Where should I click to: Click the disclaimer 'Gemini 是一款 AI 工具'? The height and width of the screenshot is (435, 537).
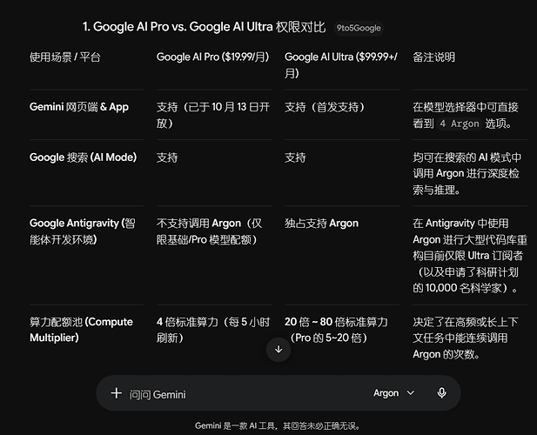tap(235, 425)
